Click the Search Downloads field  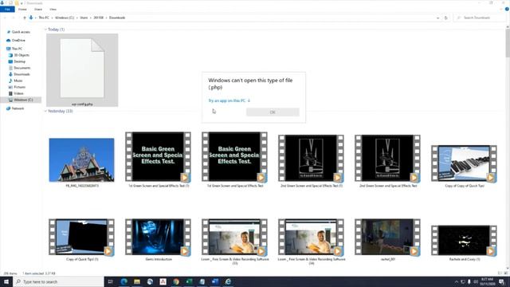coord(480,18)
